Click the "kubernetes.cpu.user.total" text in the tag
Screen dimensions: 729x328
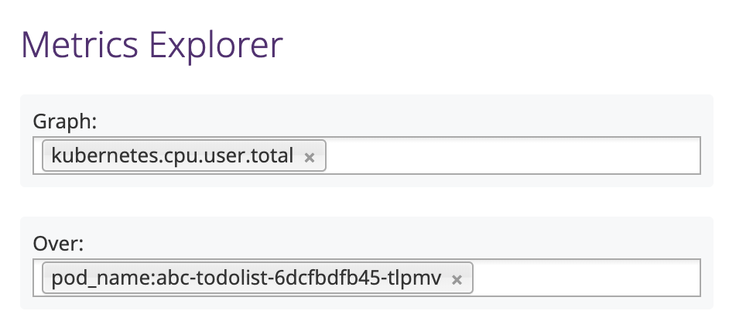[173, 155]
